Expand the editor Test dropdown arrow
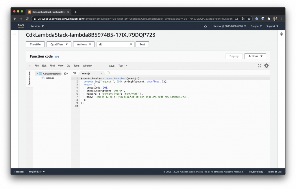 click(127, 66)
